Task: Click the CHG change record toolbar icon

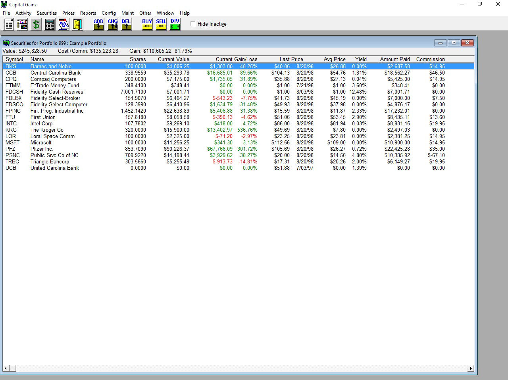Action: [x=112, y=24]
